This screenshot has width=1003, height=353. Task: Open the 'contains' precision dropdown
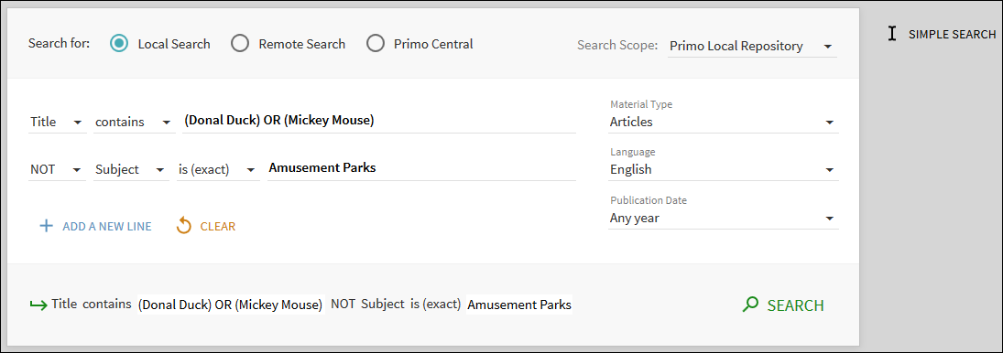[x=134, y=122]
